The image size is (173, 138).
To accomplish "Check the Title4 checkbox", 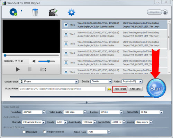I will (x=66, y=53).
